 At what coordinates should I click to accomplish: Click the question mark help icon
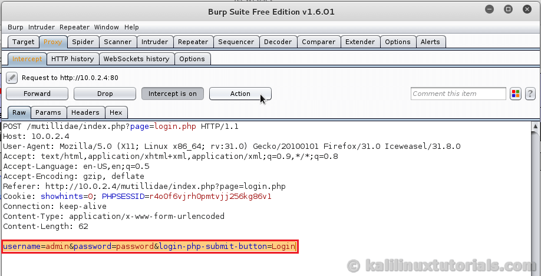click(530, 94)
